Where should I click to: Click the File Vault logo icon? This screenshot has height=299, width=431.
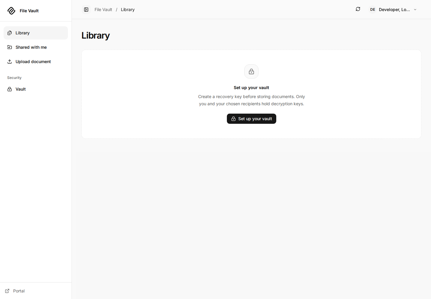pos(11,11)
